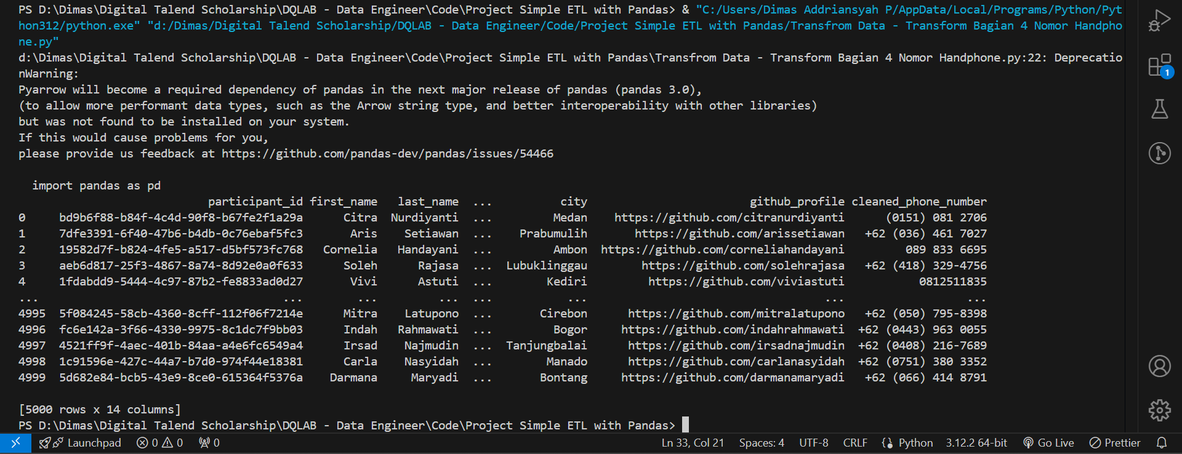1182x454 pixels.
Task: Open the Accounts menu icon
Action: point(1159,366)
